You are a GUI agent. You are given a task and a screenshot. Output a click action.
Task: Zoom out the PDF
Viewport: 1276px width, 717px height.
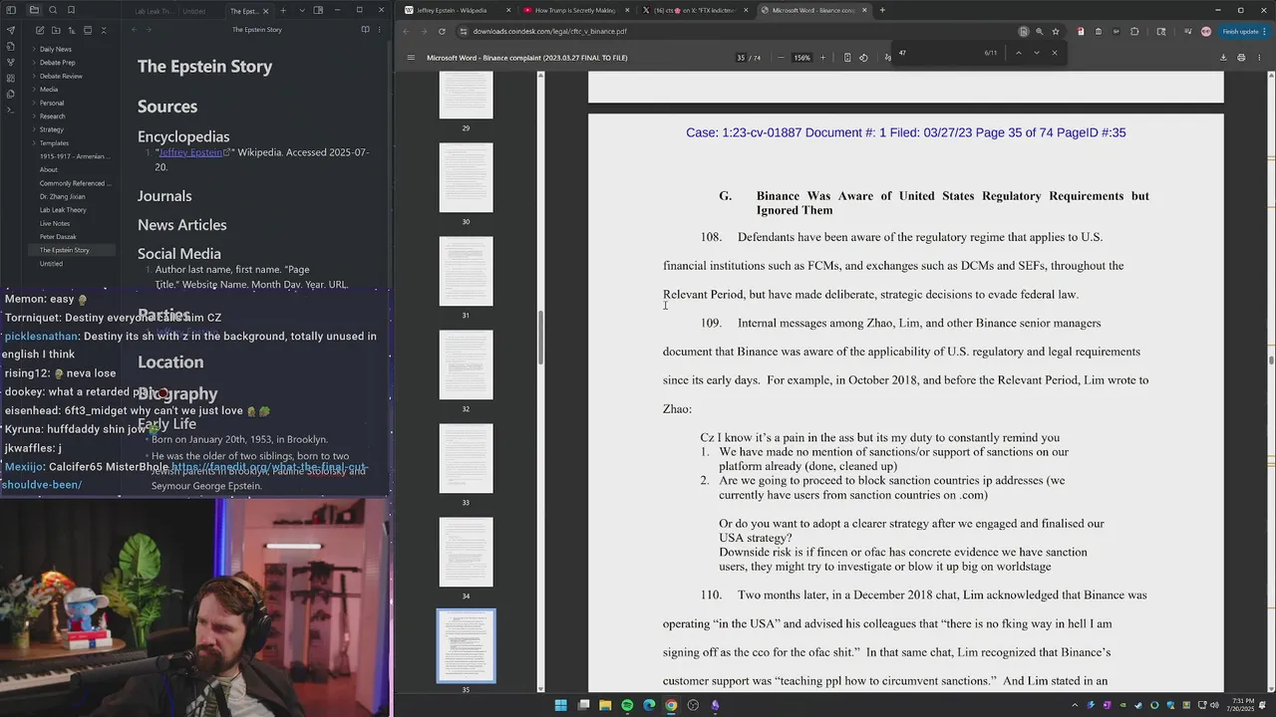click(x=781, y=58)
